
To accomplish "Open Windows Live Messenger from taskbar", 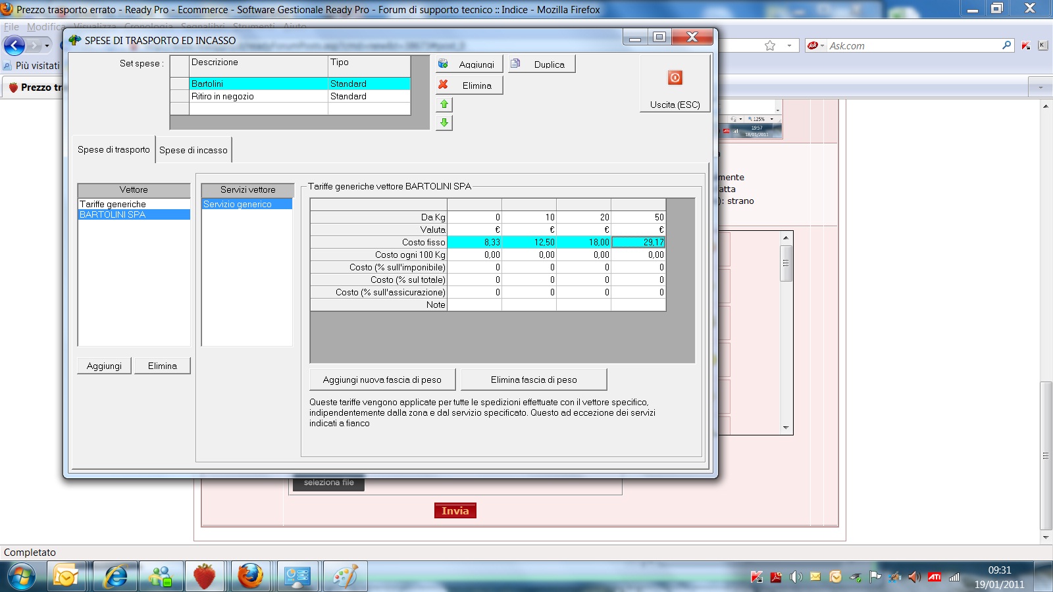I will point(161,577).
